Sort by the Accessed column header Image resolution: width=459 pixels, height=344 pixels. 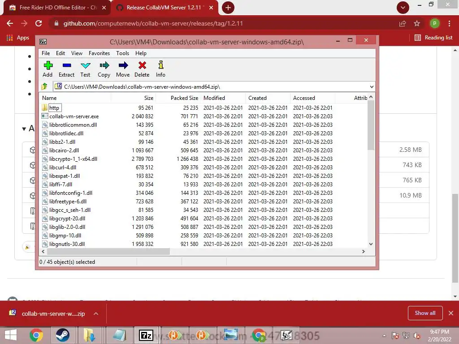pos(312,98)
